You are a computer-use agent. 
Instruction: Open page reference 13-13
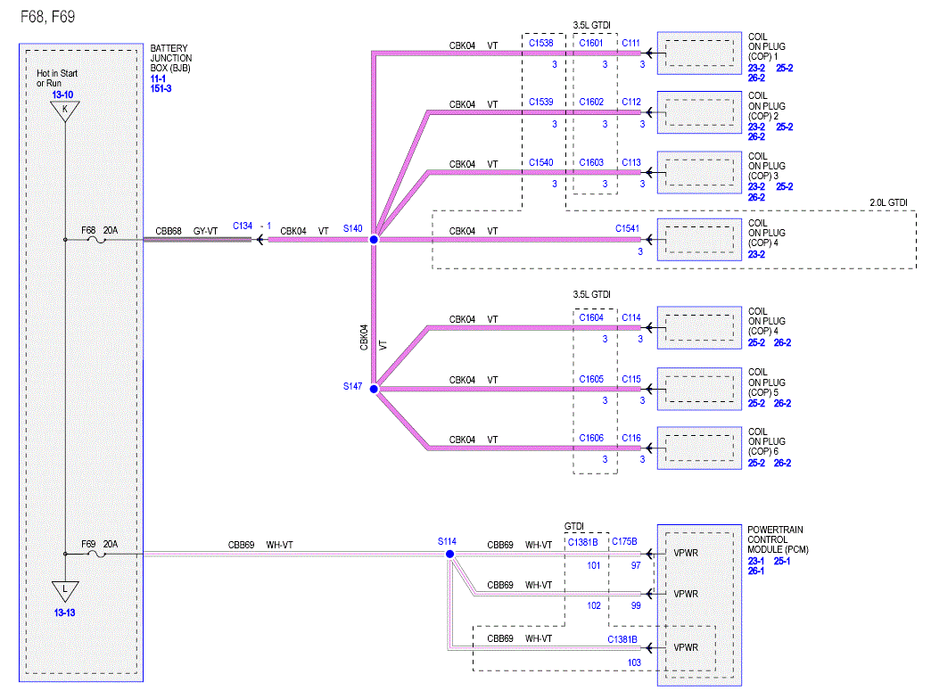(65, 613)
